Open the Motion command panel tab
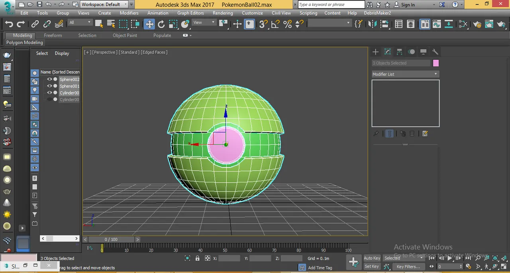Screen dimensions: 510x273 pos(411,52)
